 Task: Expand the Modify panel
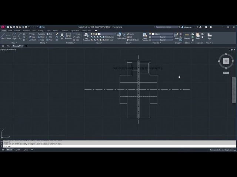(44, 43)
